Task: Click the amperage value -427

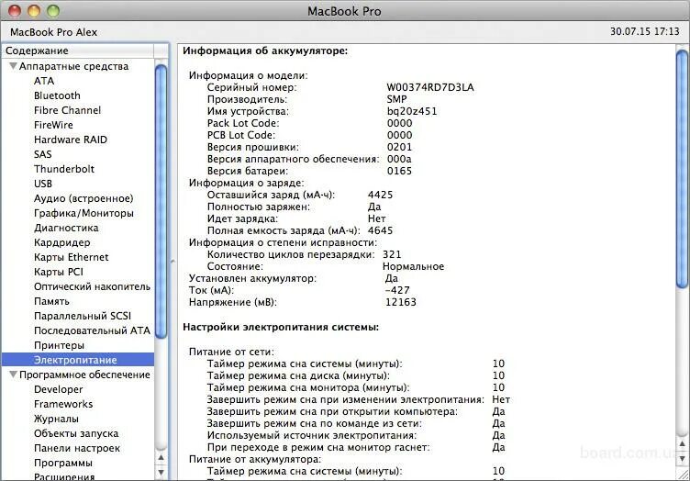Action: (x=397, y=290)
